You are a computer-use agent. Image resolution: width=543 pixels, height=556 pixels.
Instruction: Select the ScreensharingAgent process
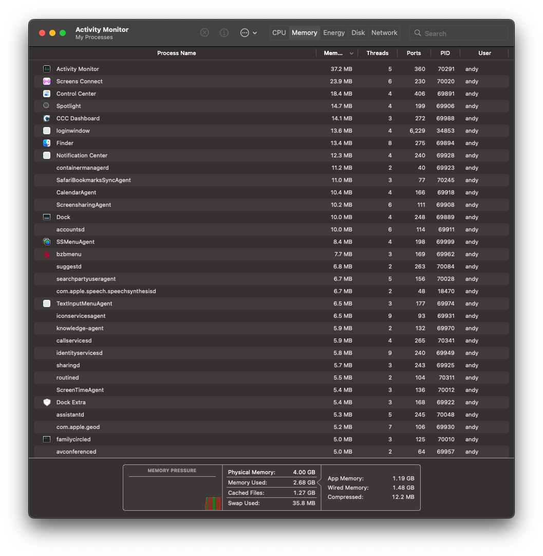[x=271, y=205]
